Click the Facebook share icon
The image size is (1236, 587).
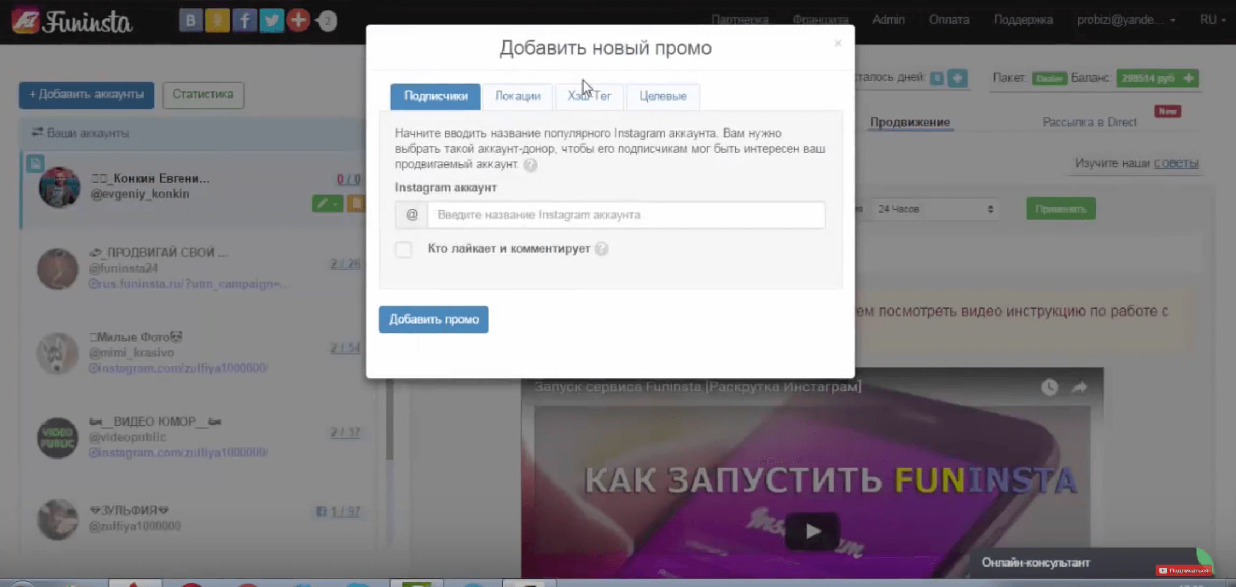244,20
